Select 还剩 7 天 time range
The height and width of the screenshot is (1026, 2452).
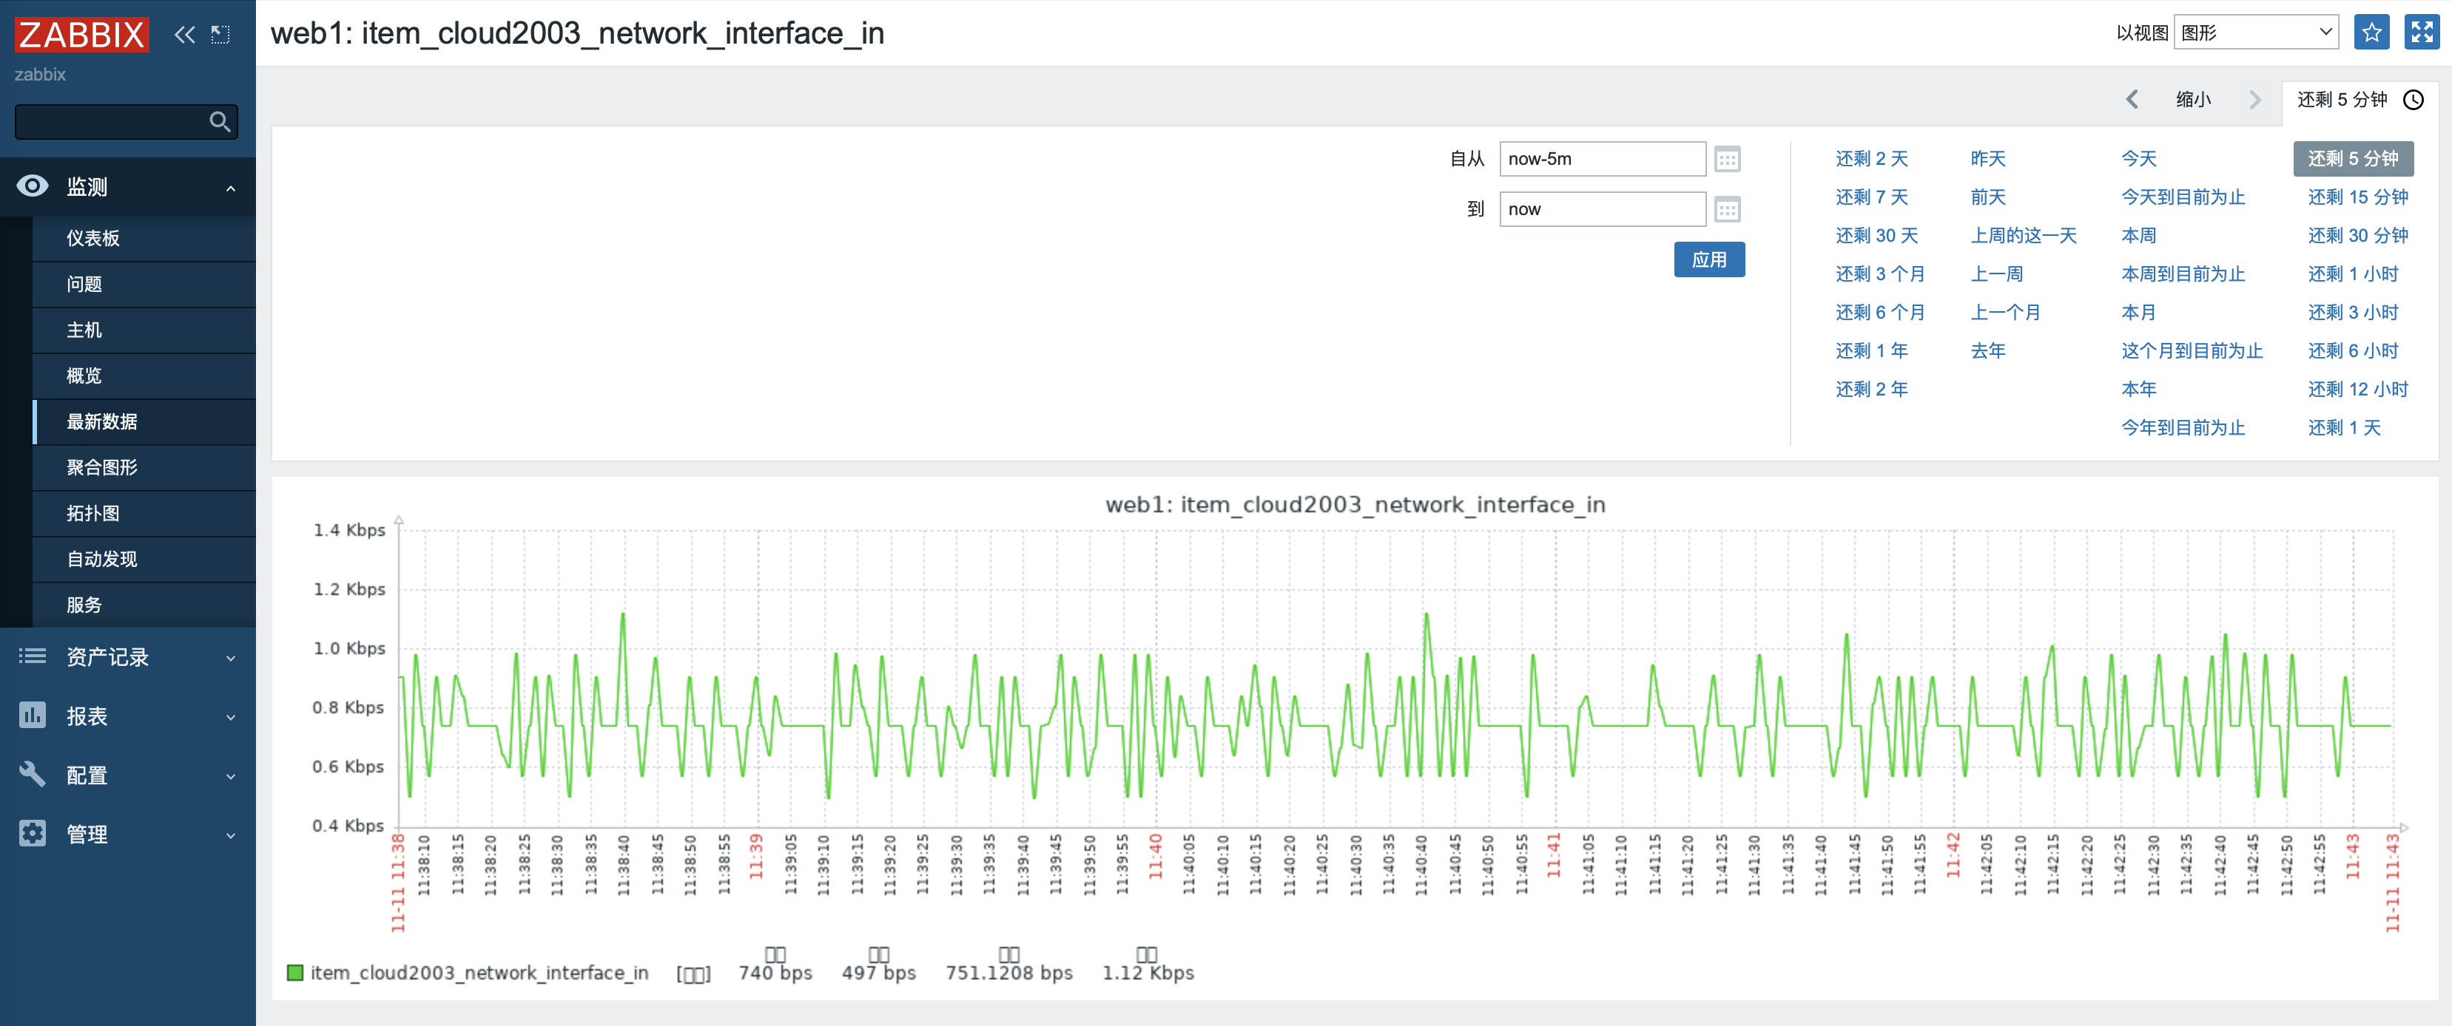[x=1871, y=197]
